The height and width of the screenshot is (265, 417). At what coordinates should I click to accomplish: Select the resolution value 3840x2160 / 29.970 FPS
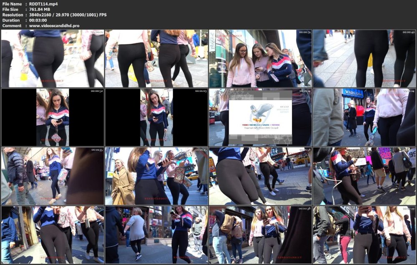coord(68,15)
